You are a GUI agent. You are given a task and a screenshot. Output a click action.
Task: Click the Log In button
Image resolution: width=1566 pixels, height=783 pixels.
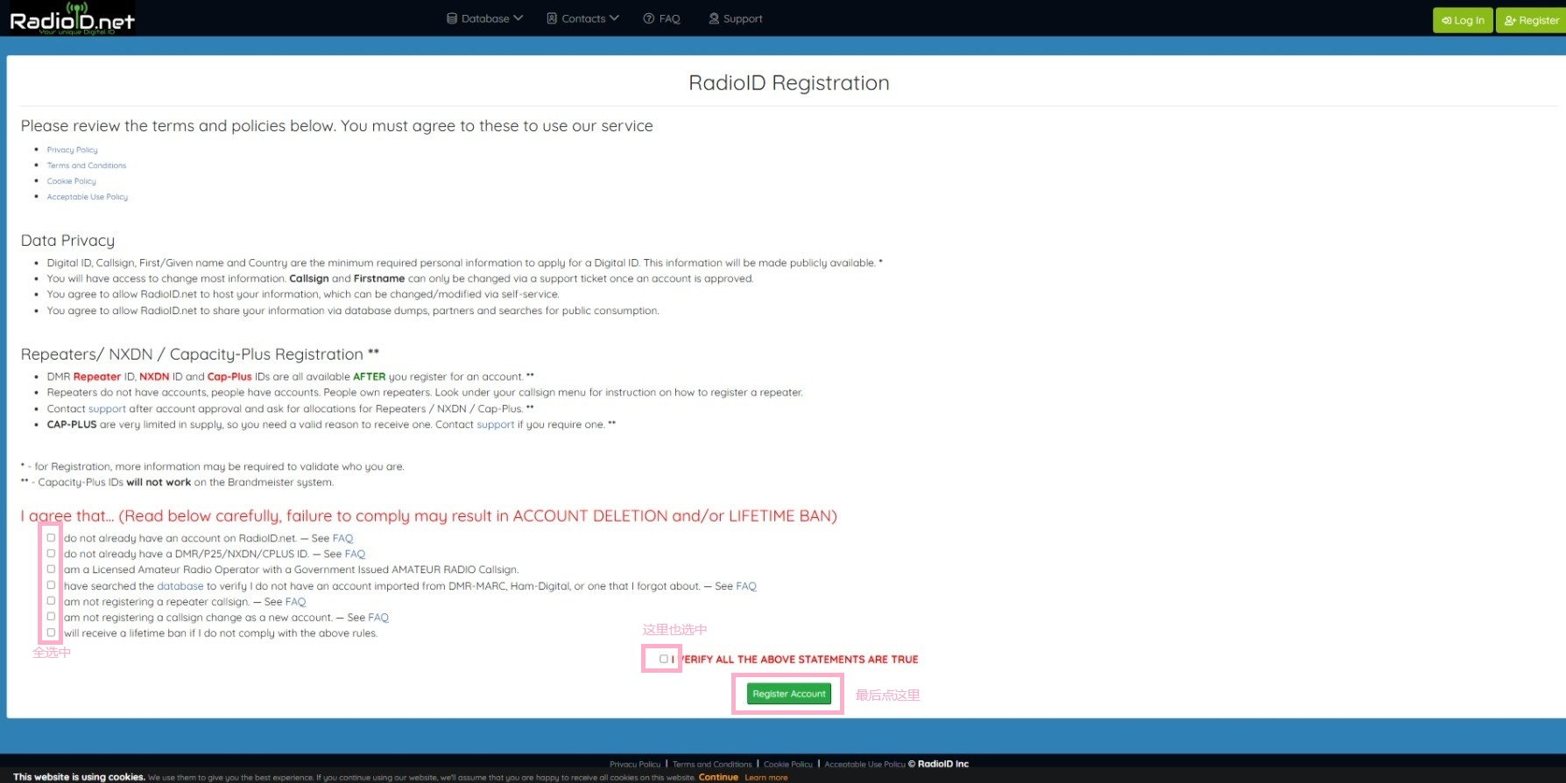pyautogui.click(x=1463, y=20)
